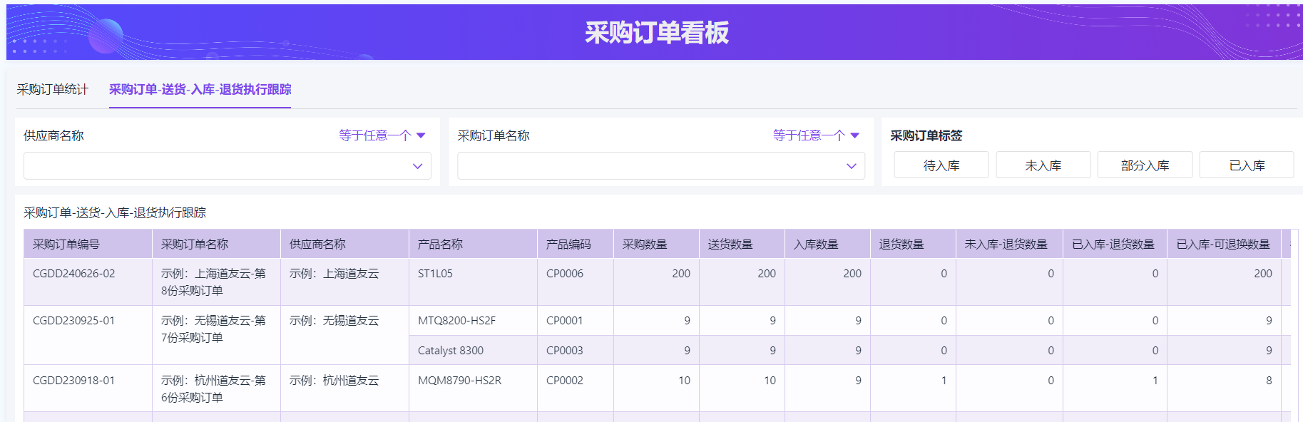Expand the 供应商名称 selection box
This screenshot has width=1303, height=422.
pyautogui.click(x=228, y=166)
